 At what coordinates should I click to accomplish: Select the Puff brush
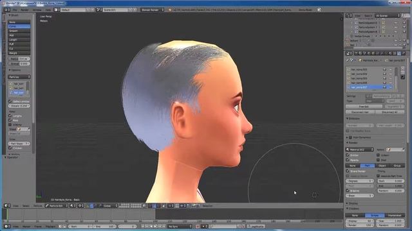click(19, 44)
